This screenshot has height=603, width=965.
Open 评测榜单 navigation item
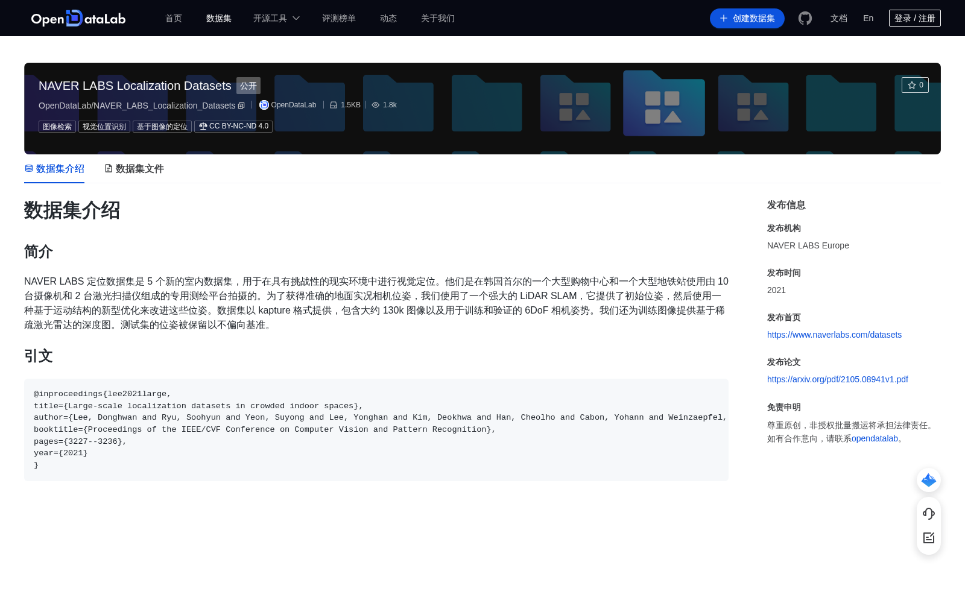coord(339,18)
